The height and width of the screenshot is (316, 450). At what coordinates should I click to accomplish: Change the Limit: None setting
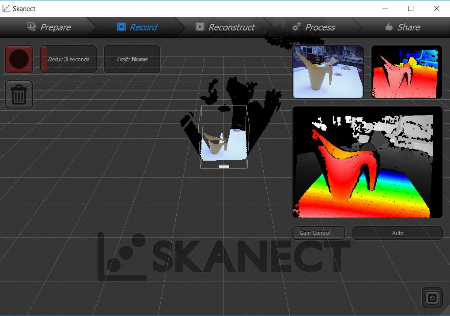[132, 59]
